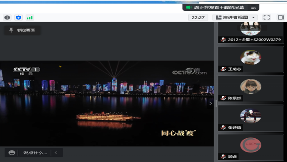Enter fullscreen with the brackets icon

click(x=267, y=17)
